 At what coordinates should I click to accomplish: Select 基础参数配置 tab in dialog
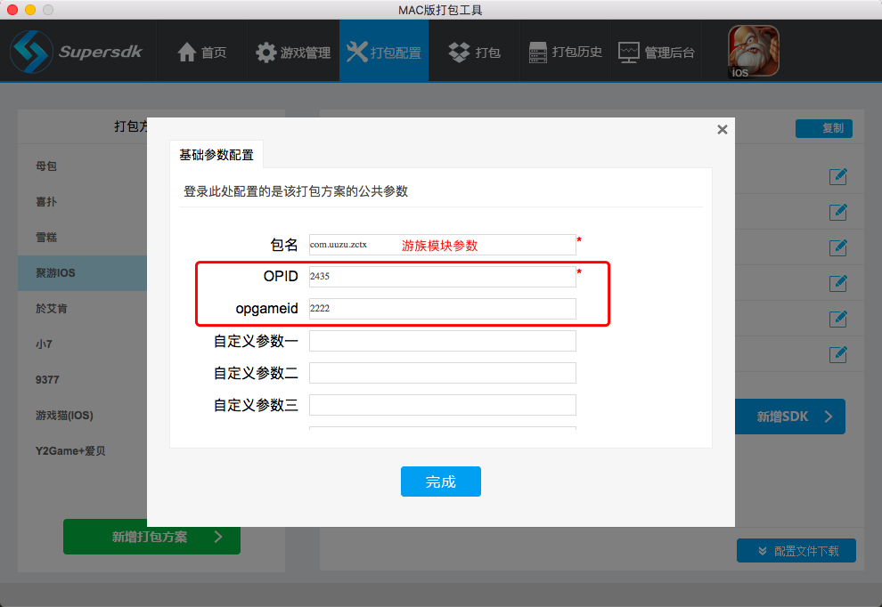216,155
